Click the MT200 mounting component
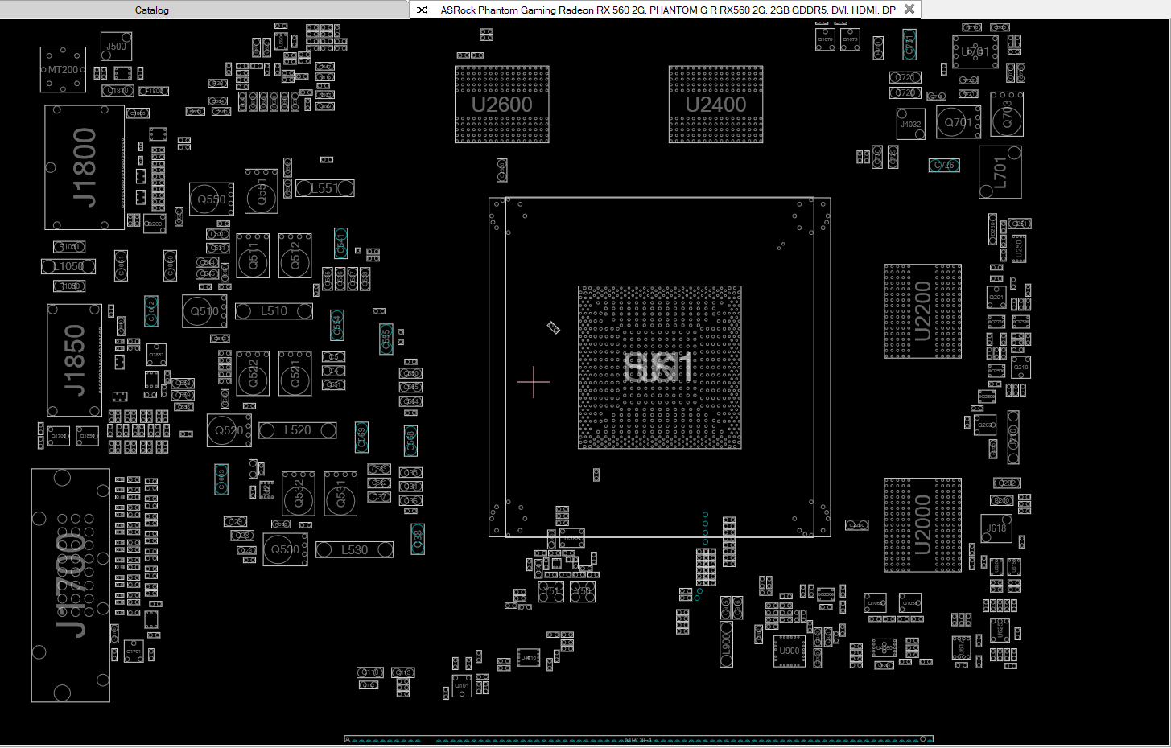1171x748 pixels. (x=63, y=70)
